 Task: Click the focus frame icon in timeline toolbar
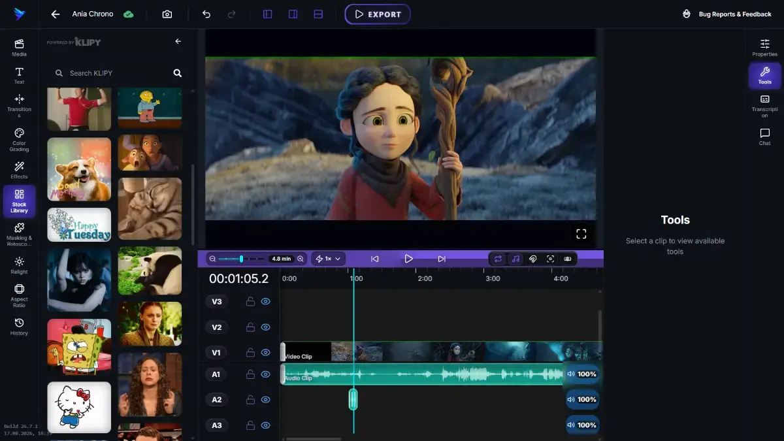click(550, 259)
